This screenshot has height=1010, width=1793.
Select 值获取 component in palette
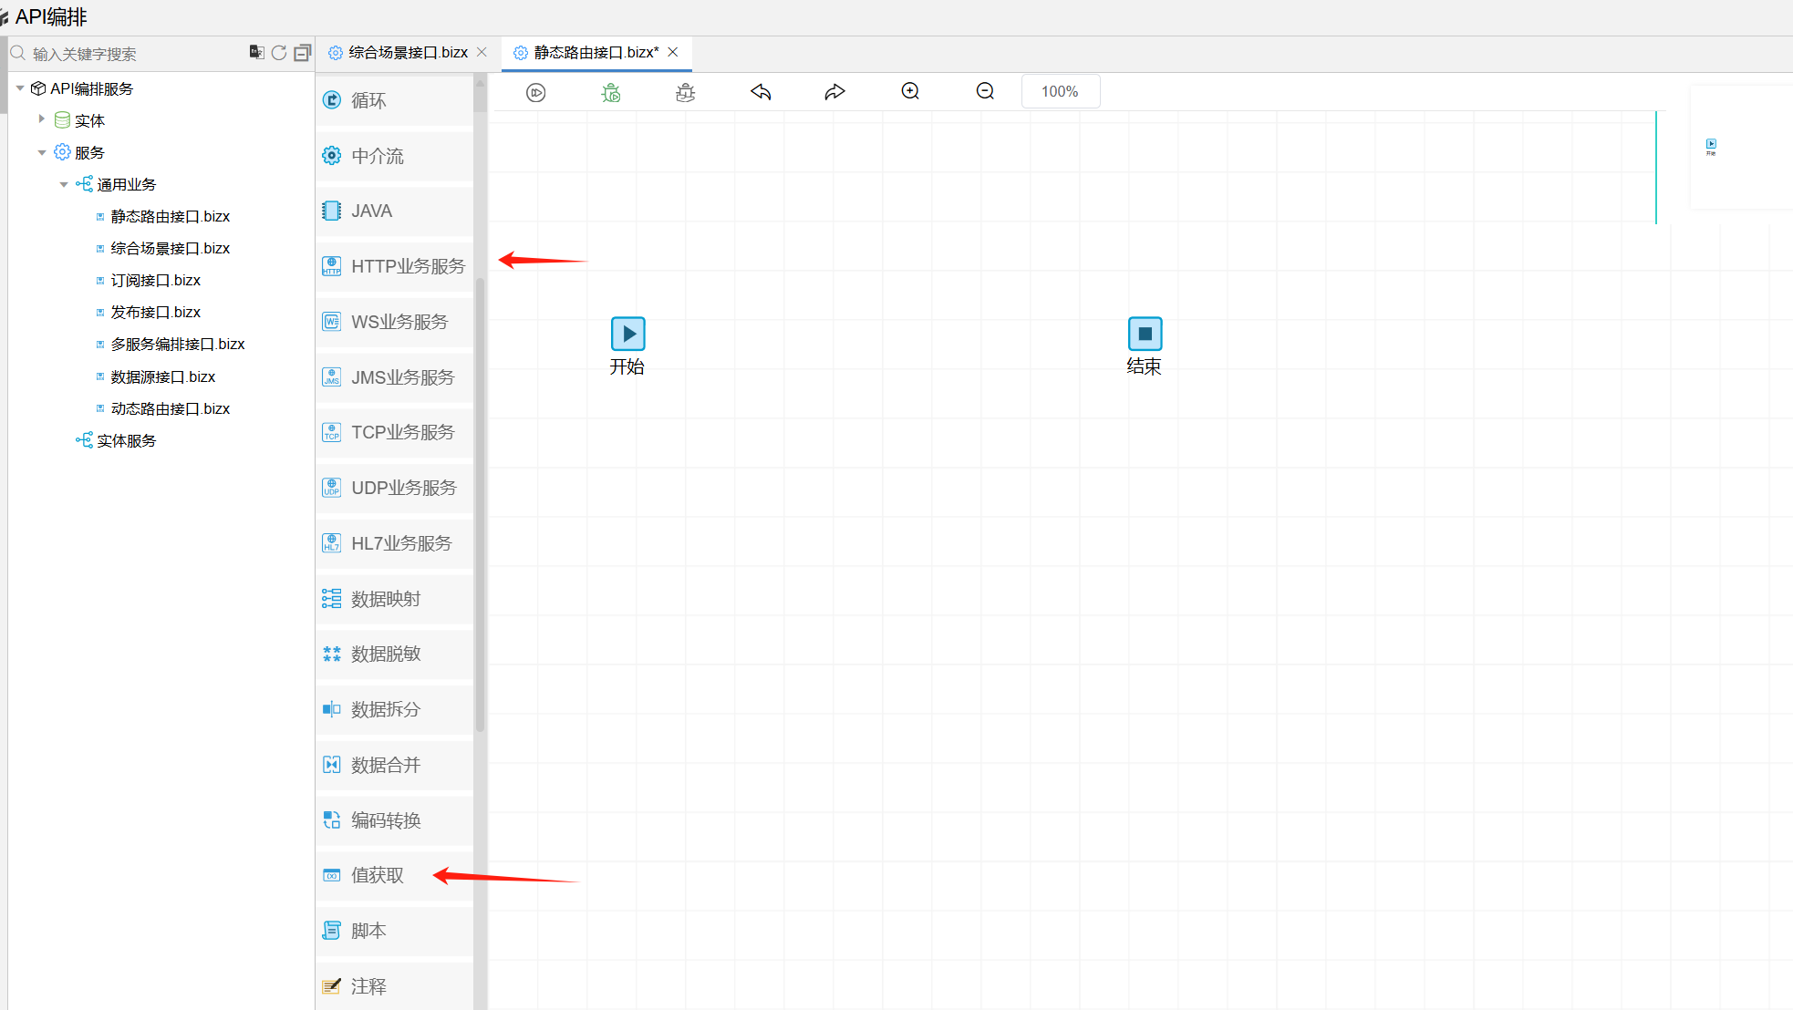[x=377, y=875]
